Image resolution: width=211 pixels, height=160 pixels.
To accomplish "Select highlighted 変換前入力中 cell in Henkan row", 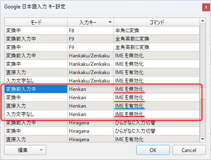I will point(36,89).
